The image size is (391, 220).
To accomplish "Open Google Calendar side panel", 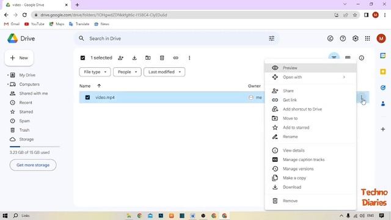I will click(x=383, y=56).
